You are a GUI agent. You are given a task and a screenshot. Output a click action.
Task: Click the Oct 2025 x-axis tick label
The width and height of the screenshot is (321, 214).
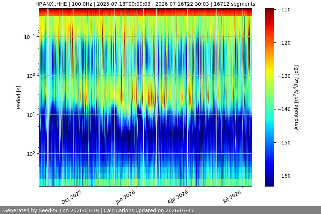(x=72, y=197)
